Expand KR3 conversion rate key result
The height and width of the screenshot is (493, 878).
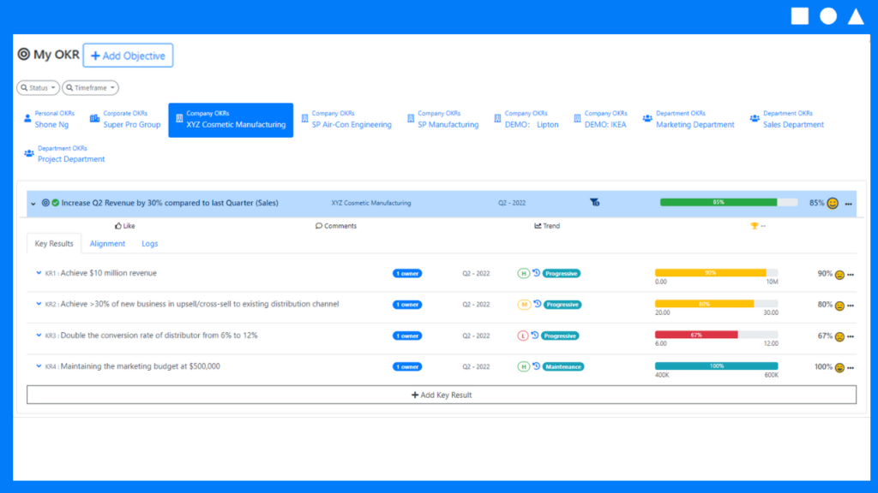[39, 336]
